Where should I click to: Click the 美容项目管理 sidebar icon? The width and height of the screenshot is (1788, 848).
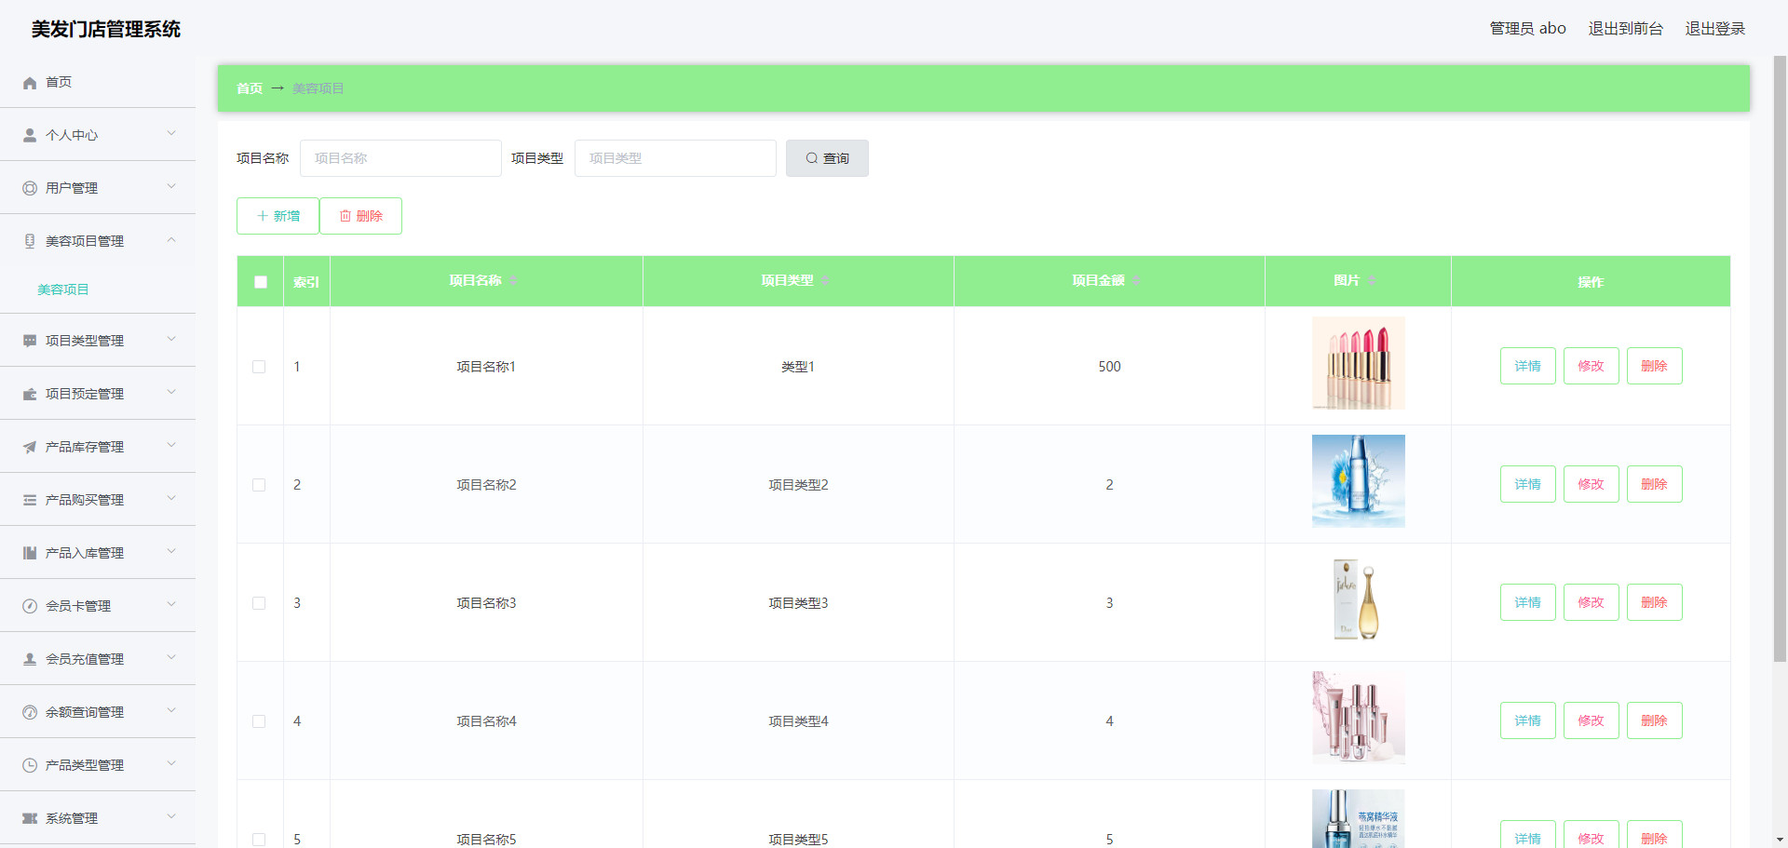coord(30,241)
